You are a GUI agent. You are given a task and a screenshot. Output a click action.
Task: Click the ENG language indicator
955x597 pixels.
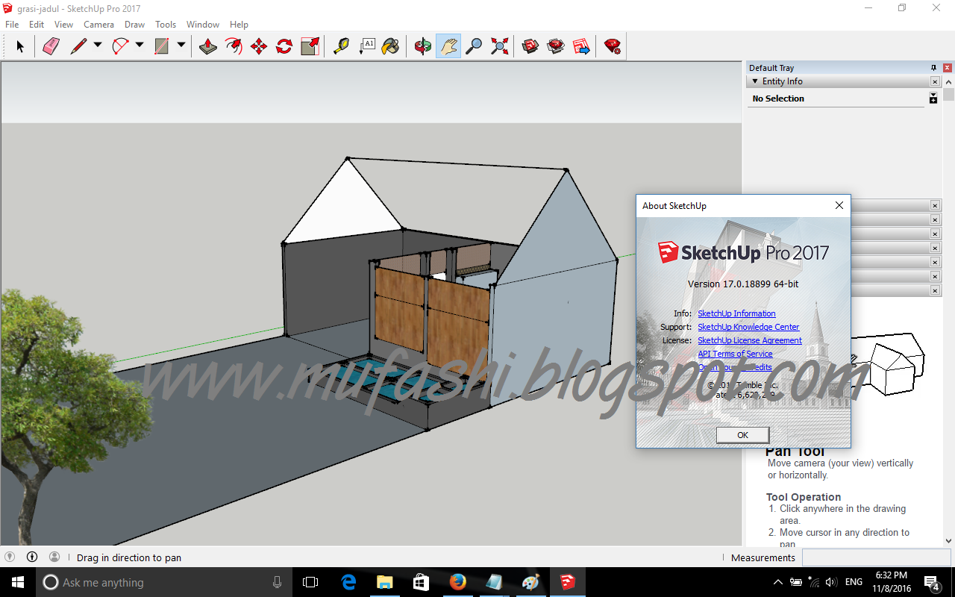(854, 582)
